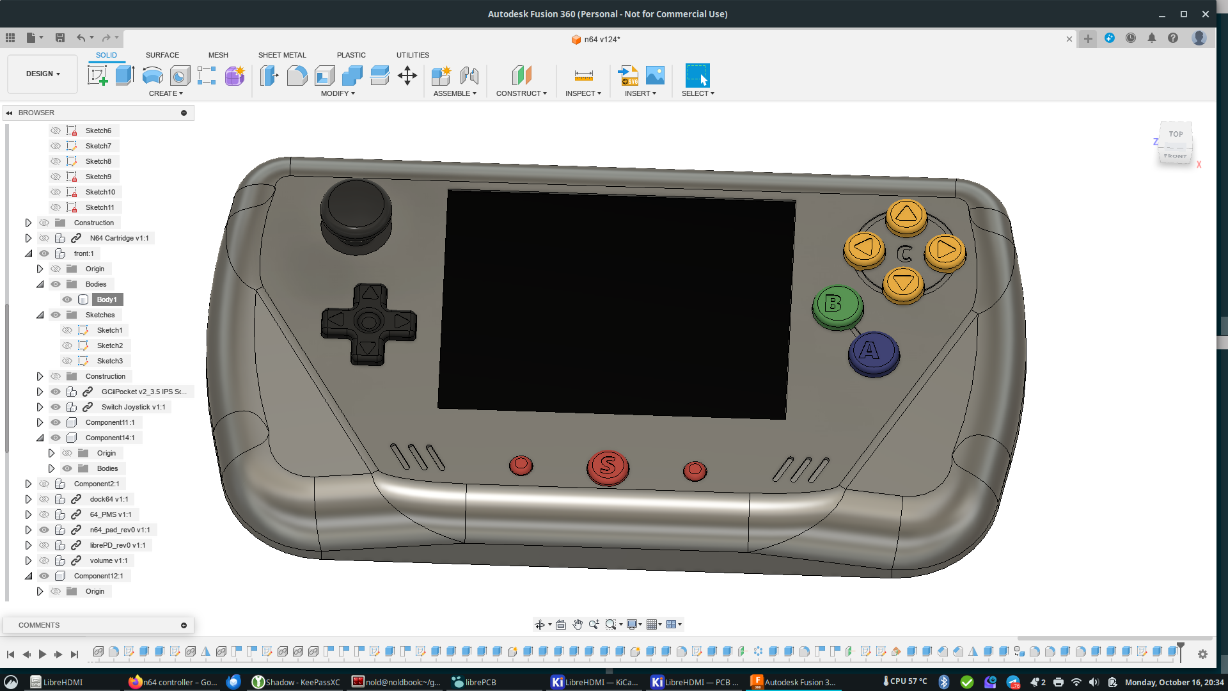
Task: Expand the volume v1:1 node
Action: pos(28,560)
